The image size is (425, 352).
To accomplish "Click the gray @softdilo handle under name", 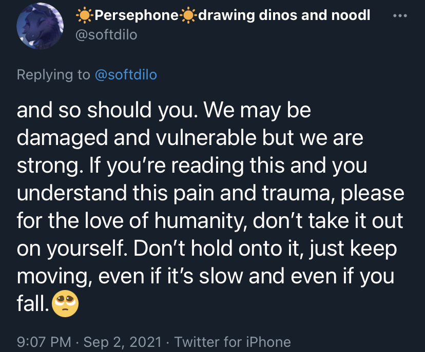I will pyautogui.click(x=106, y=35).
